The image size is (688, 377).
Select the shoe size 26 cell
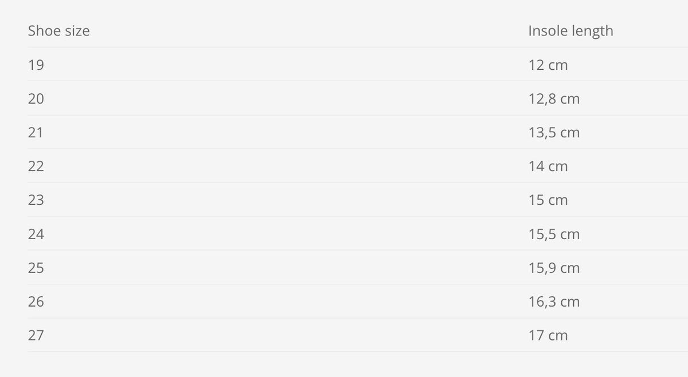[x=36, y=301]
